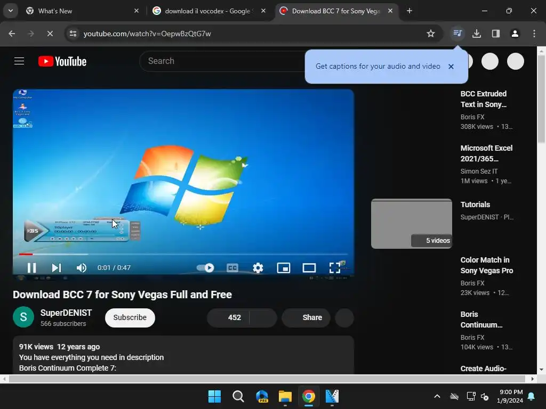The width and height of the screenshot is (546, 409).
Task: Open the Chrome profile icon
Action: pyautogui.click(x=515, y=34)
